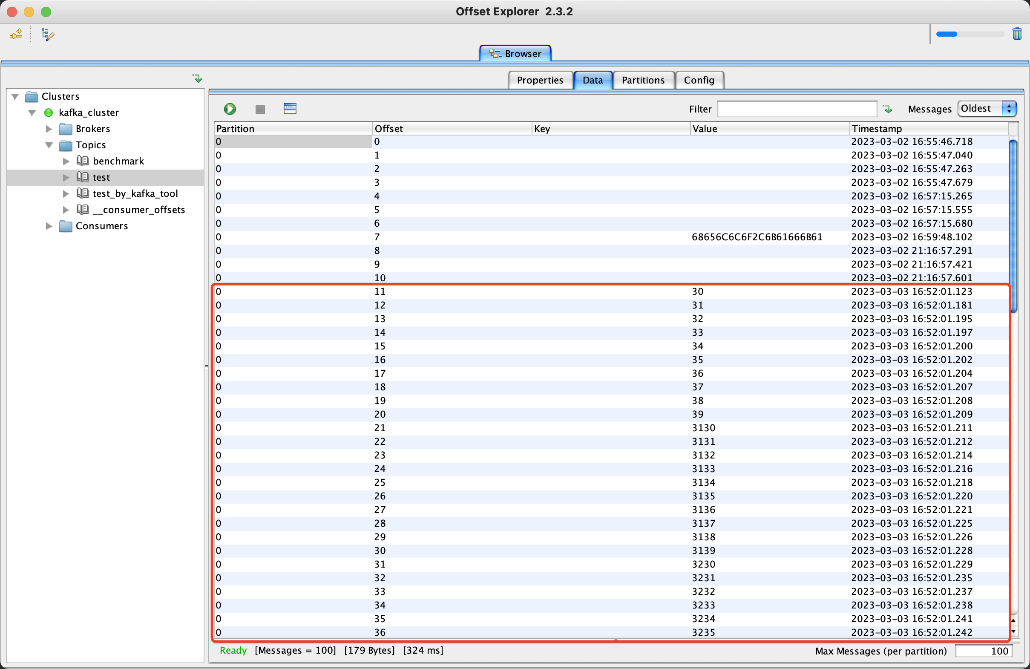Switch to the Properties tab
1030x669 pixels.
540,80
